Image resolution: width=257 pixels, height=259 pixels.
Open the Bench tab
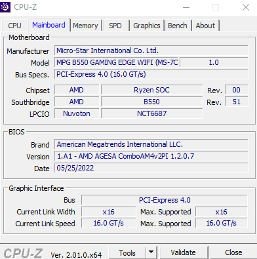point(178,26)
